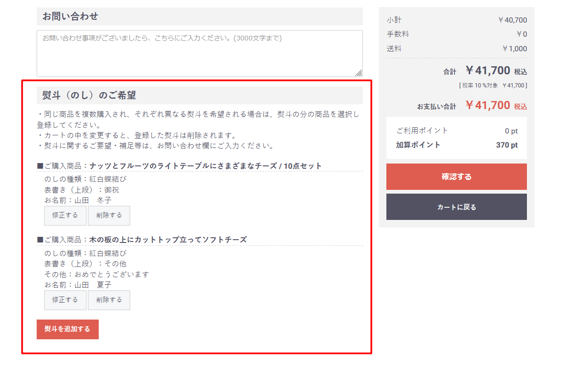Click the 税率 10 %対象 note
This screenshot has height=375, width=565.
(x=493, y=86)
